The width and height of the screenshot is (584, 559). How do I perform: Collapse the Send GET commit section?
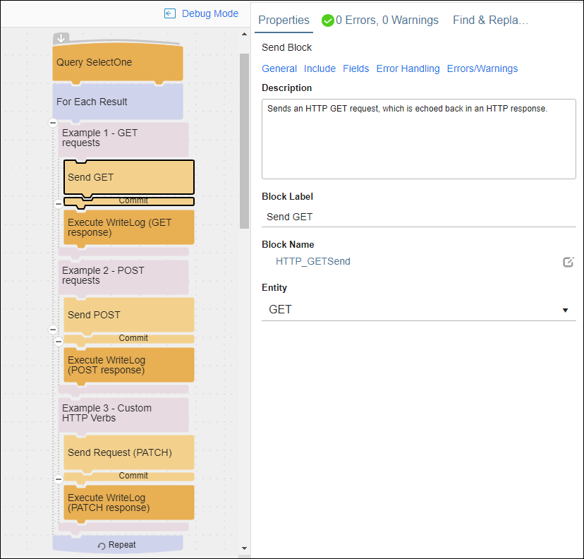[x=59, y=203]
